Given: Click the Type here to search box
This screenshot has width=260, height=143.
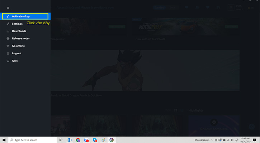Looking at the screenshot, I should (x=32, y=140).
